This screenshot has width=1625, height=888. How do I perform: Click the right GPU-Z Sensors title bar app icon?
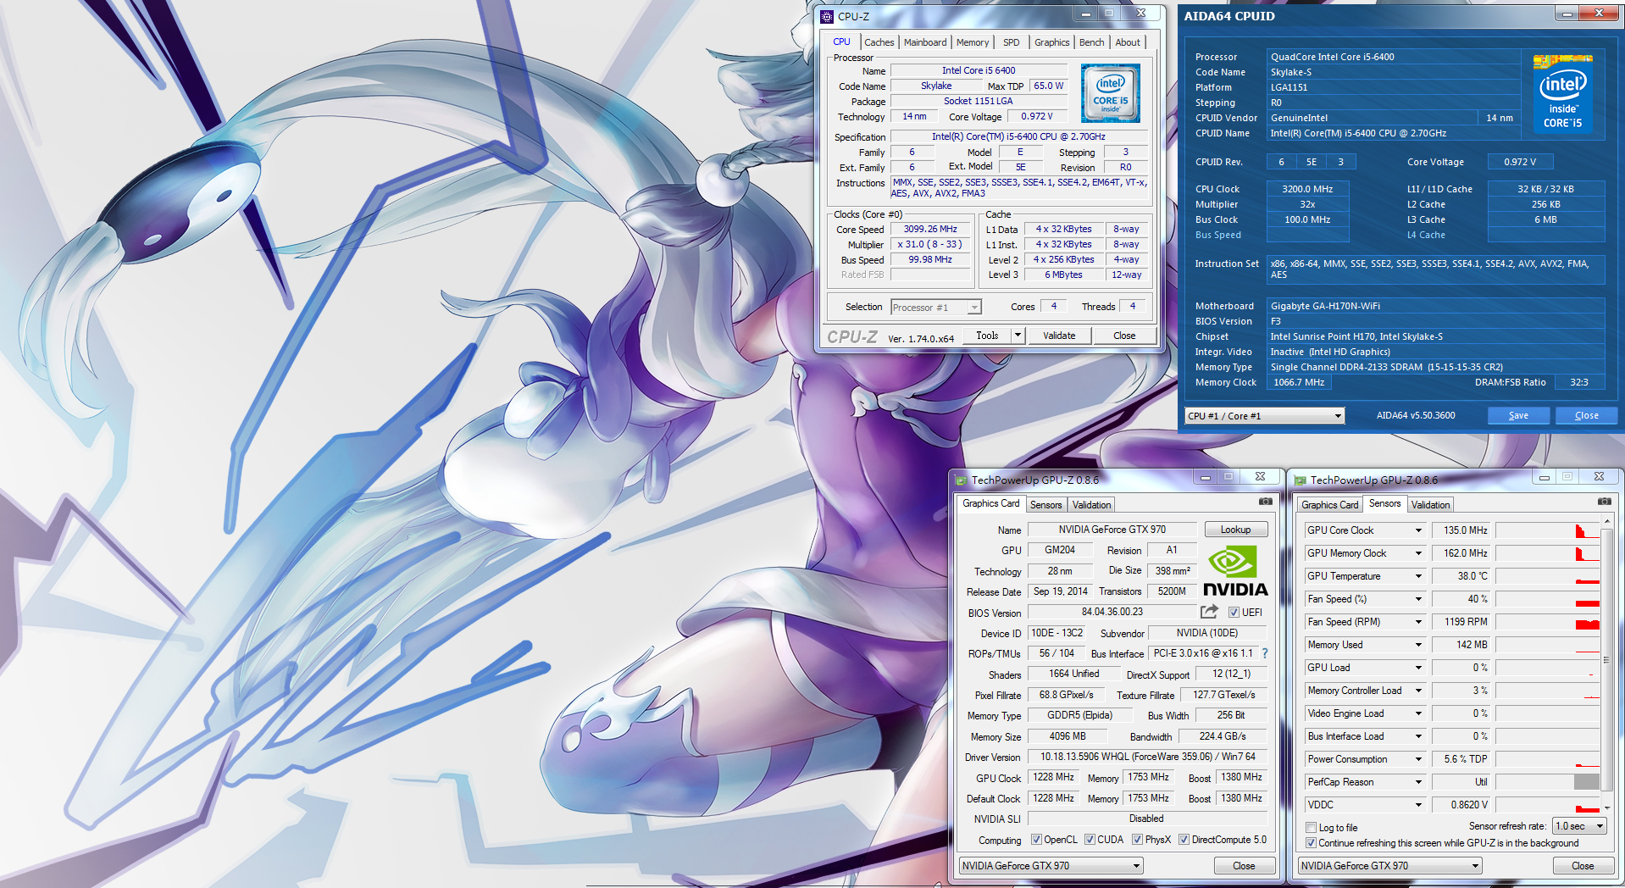1301,480
